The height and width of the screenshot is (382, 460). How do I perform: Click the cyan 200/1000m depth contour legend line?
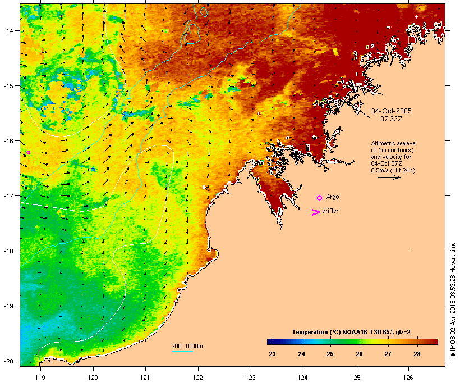[x=182, y=351]
